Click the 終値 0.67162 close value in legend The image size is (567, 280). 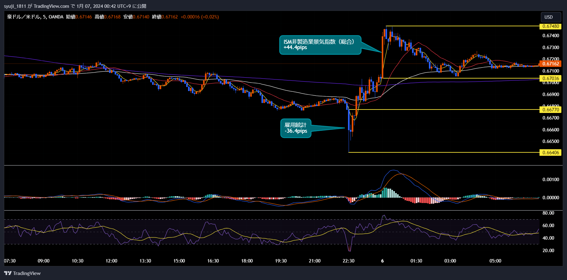[170, 17]
